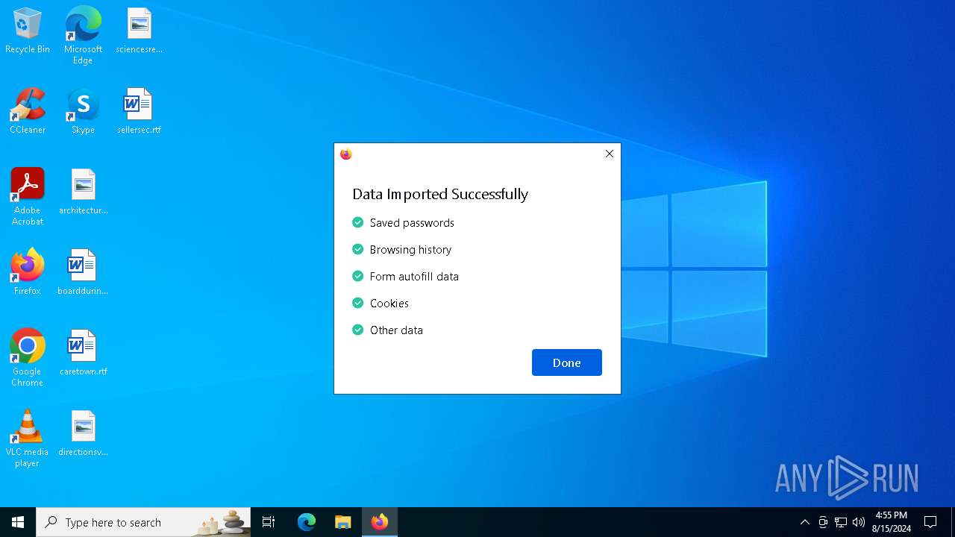Open the CCleaner desktop shortcut

point(28,112)
